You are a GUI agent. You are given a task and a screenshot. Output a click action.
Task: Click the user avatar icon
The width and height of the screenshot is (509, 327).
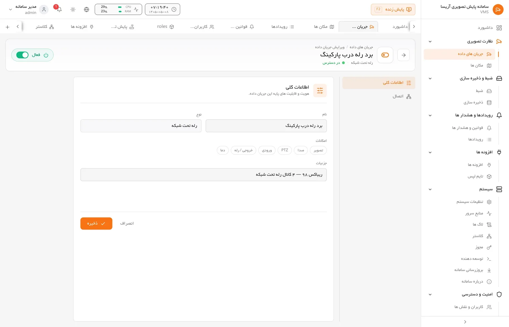44,9
